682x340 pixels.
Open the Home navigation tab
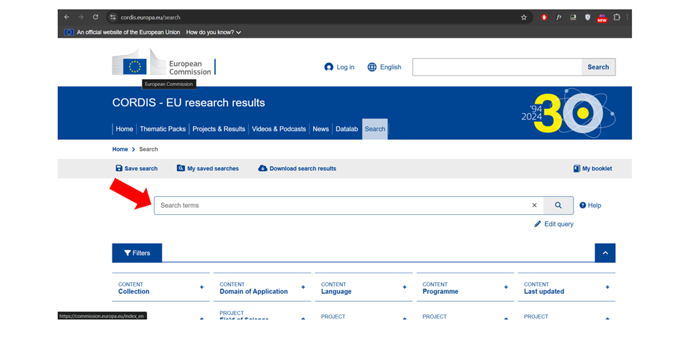[124, 129]
